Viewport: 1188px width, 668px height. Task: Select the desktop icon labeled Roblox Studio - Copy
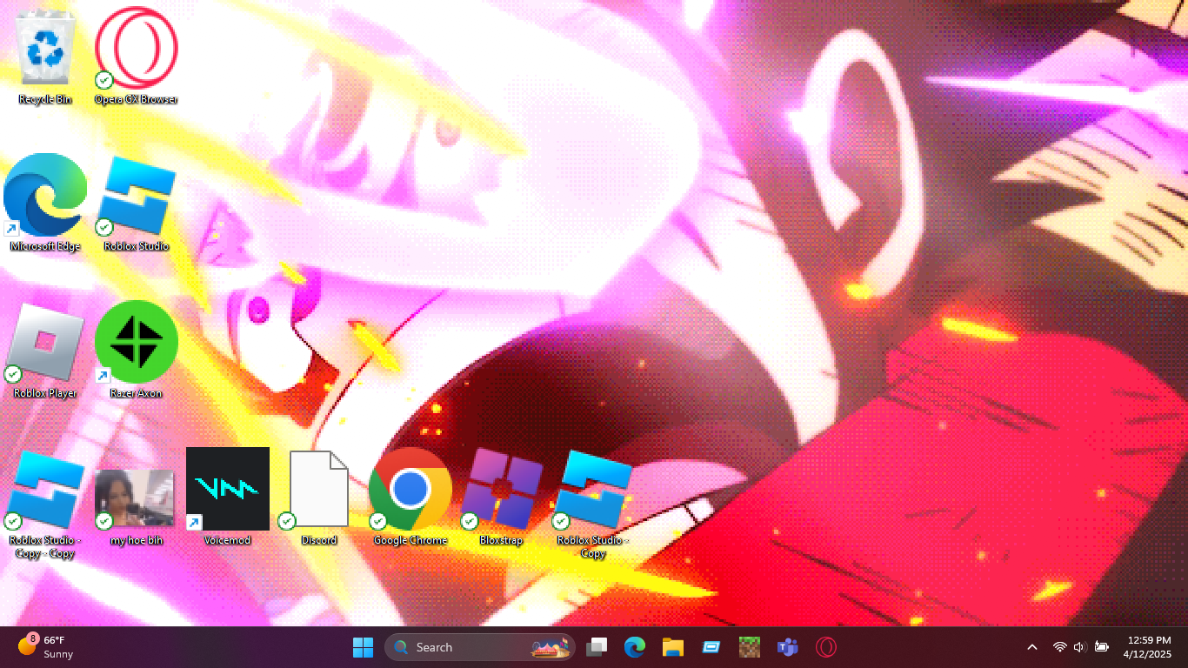(593, 504)
